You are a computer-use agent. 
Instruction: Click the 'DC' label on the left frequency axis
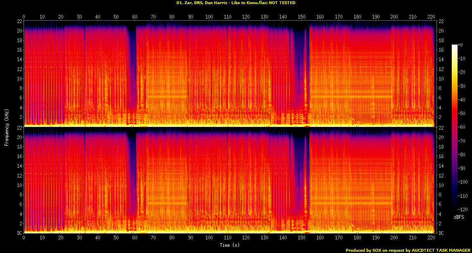pos(19,233)
